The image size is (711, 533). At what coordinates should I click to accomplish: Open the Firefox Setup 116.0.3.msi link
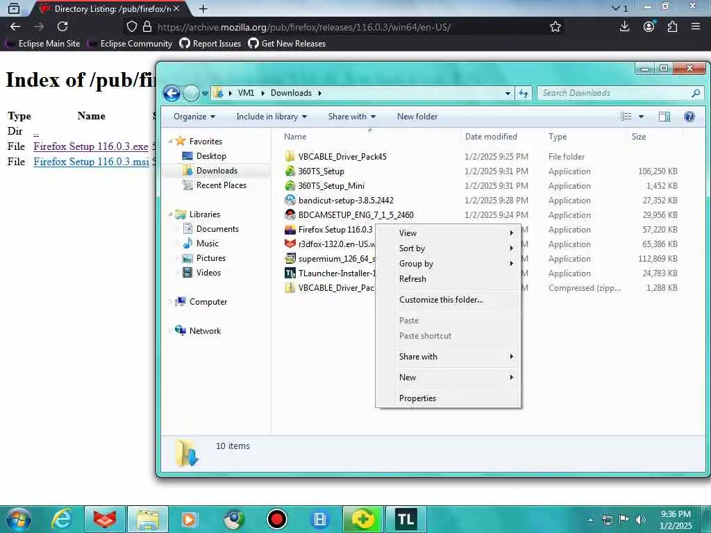tap(91, 162)
